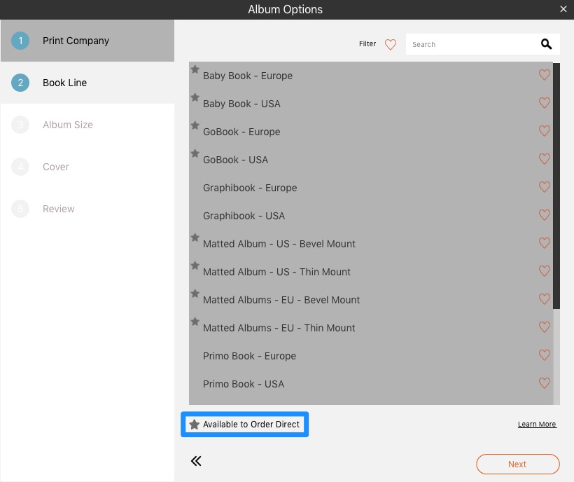The width and height of the screenshot is (574, 482).
Task: Star icon beside GoBook - USA
Action: click(195, 153)
